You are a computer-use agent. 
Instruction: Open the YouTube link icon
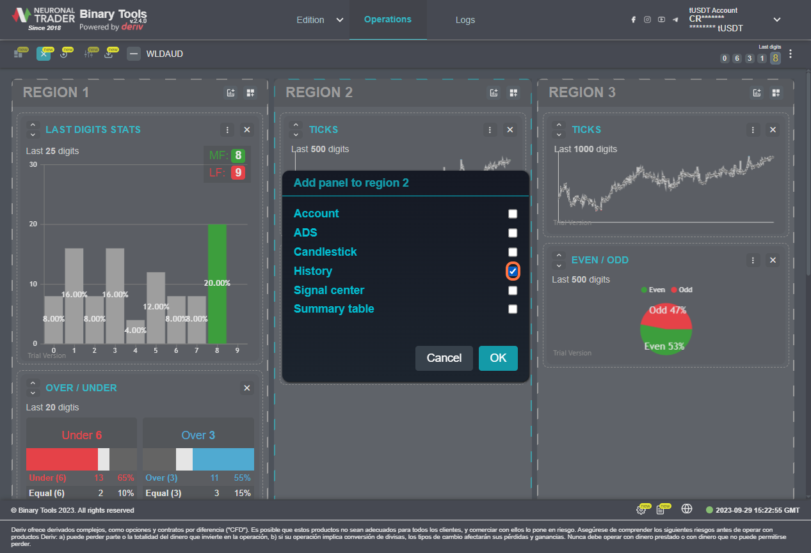[661, 20]
